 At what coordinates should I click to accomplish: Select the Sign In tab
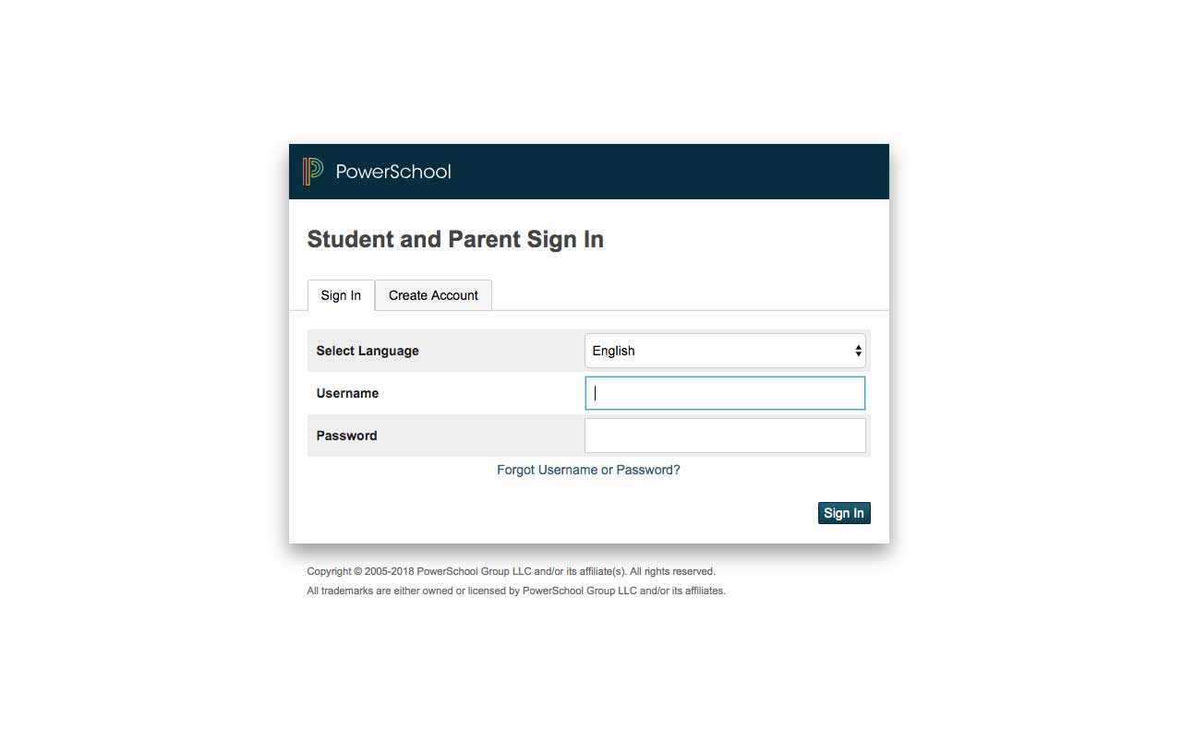click(341, 295)
